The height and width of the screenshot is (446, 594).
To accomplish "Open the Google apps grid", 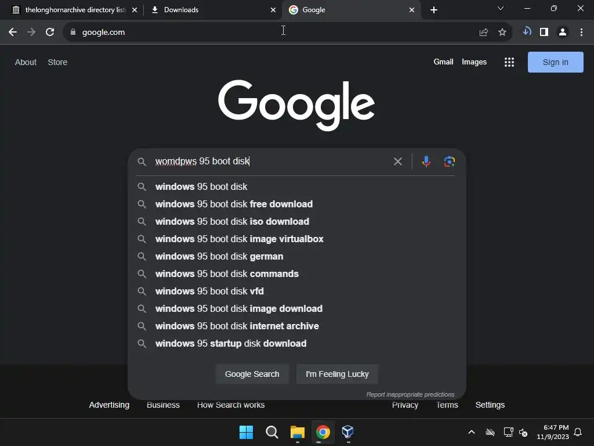I will pos(509,62).
